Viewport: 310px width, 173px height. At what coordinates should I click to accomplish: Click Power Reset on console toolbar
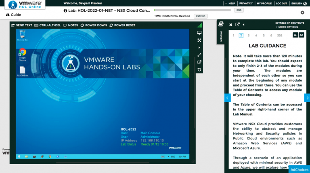[122, 25]
